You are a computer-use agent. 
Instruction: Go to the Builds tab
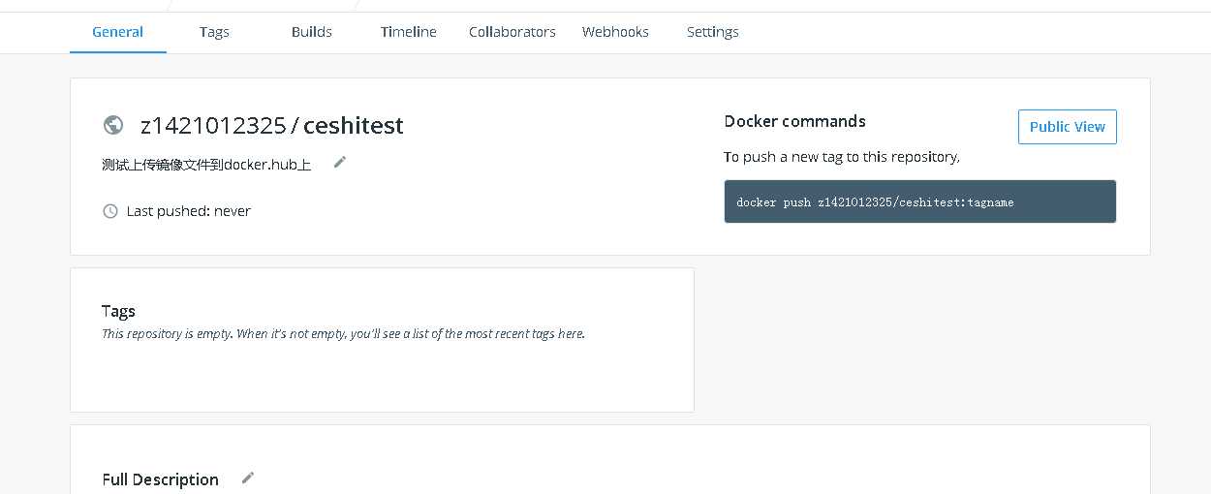311,32
